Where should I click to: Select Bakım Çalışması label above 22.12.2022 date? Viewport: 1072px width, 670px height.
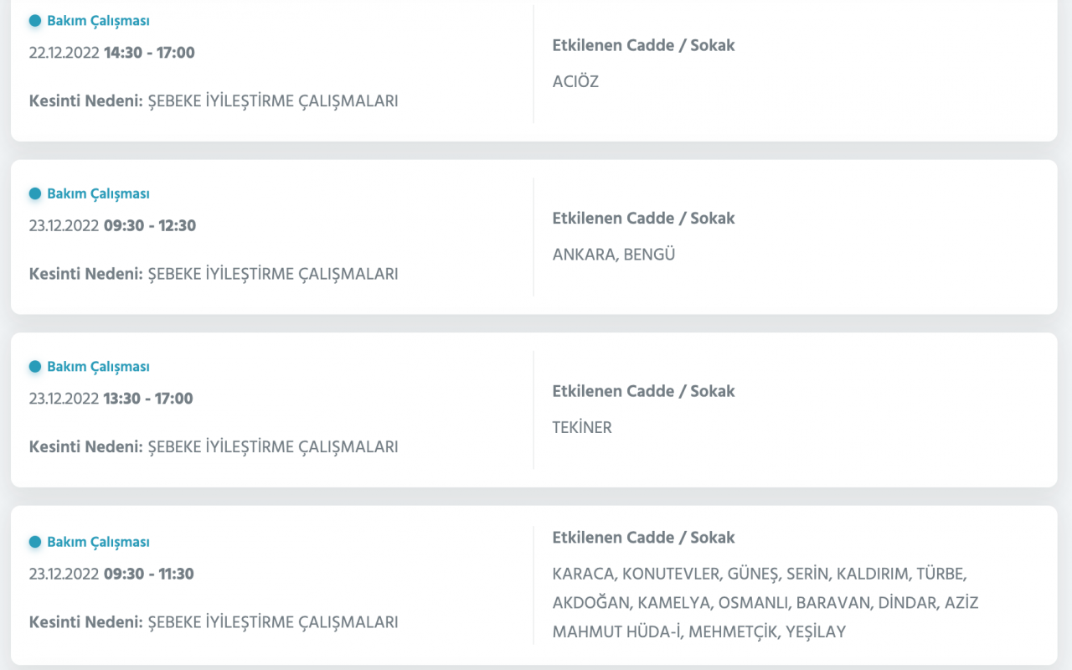[98, 21]
